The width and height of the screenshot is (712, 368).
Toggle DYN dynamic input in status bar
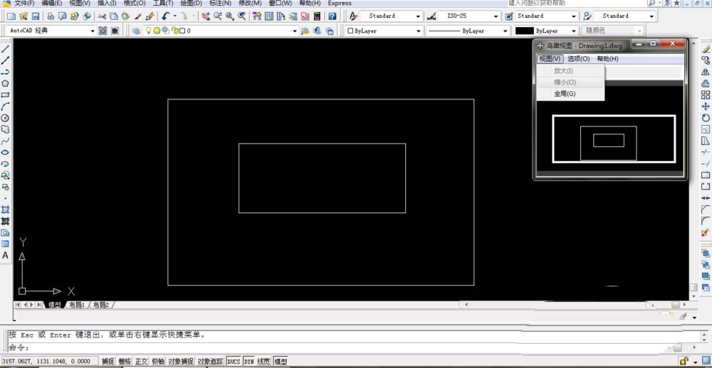pyautogui.click(x=248, y=362)
